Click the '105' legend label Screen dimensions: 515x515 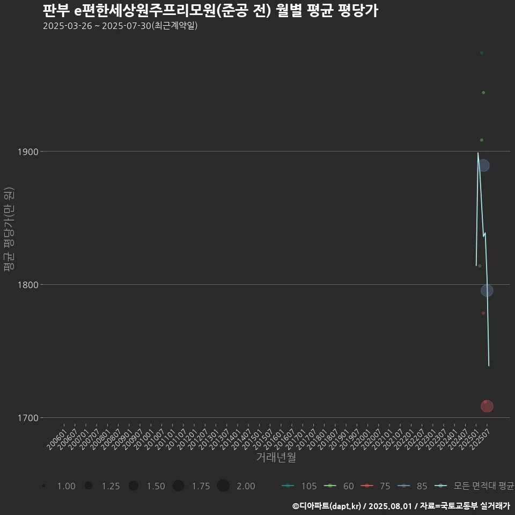point(309,486)
